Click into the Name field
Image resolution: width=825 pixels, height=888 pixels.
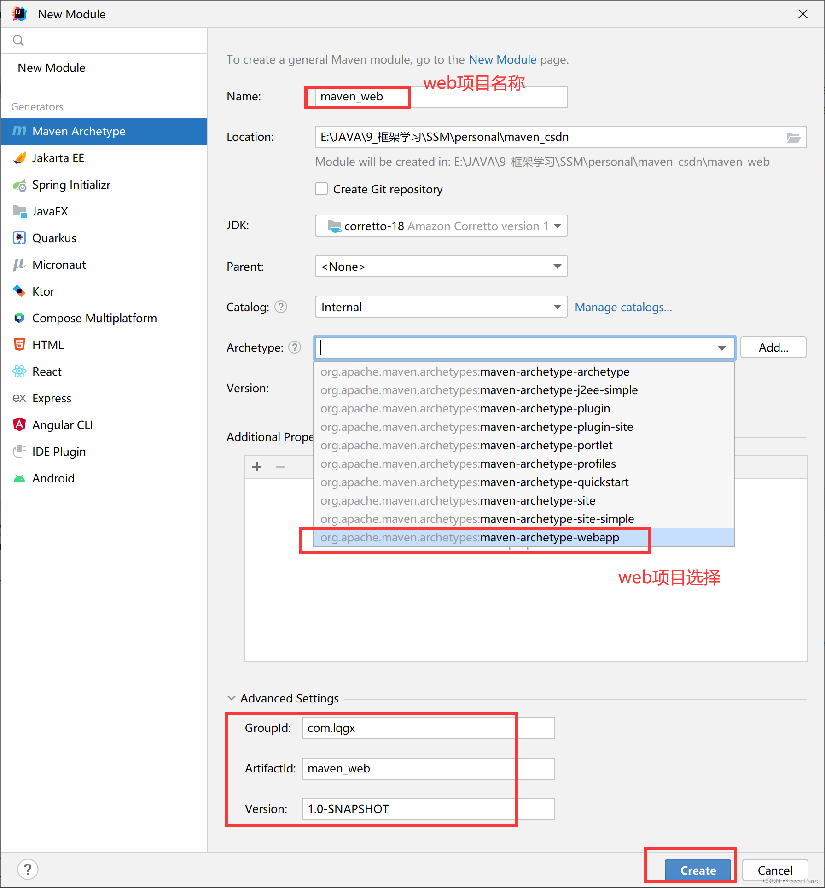(x=441, y=97)
